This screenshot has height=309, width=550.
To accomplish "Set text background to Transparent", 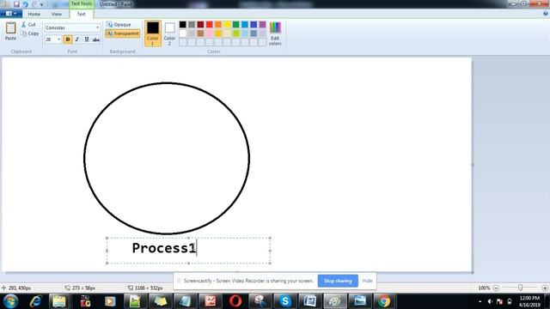I will 122,33.
